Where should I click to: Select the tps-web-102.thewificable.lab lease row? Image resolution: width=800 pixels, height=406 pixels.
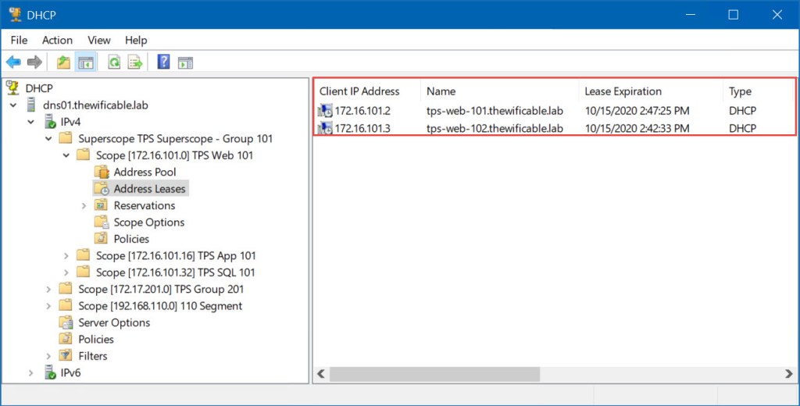(x=495, y=128)
